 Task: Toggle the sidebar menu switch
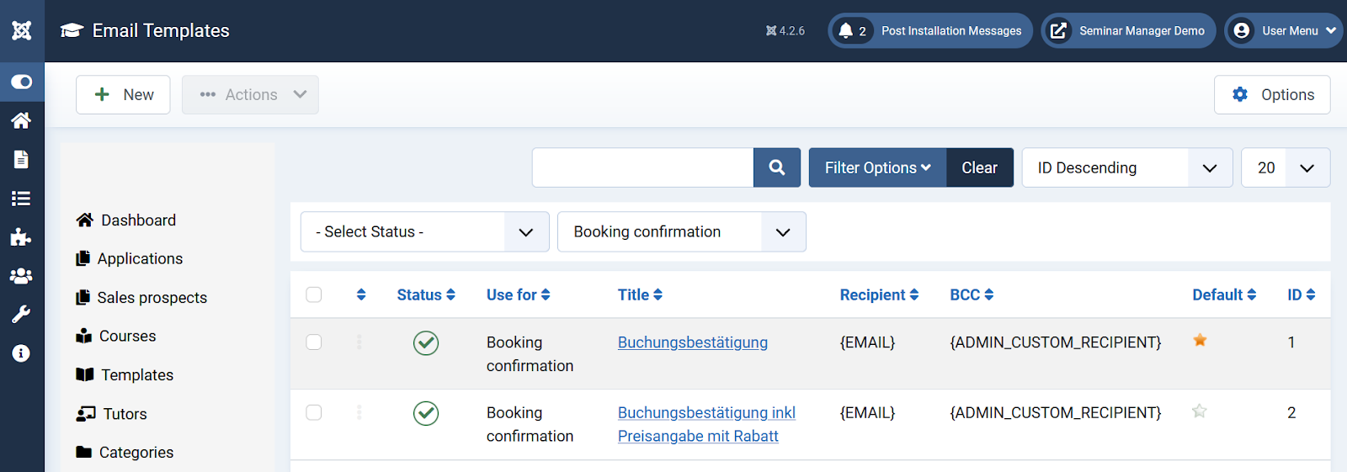click(22, 82)
